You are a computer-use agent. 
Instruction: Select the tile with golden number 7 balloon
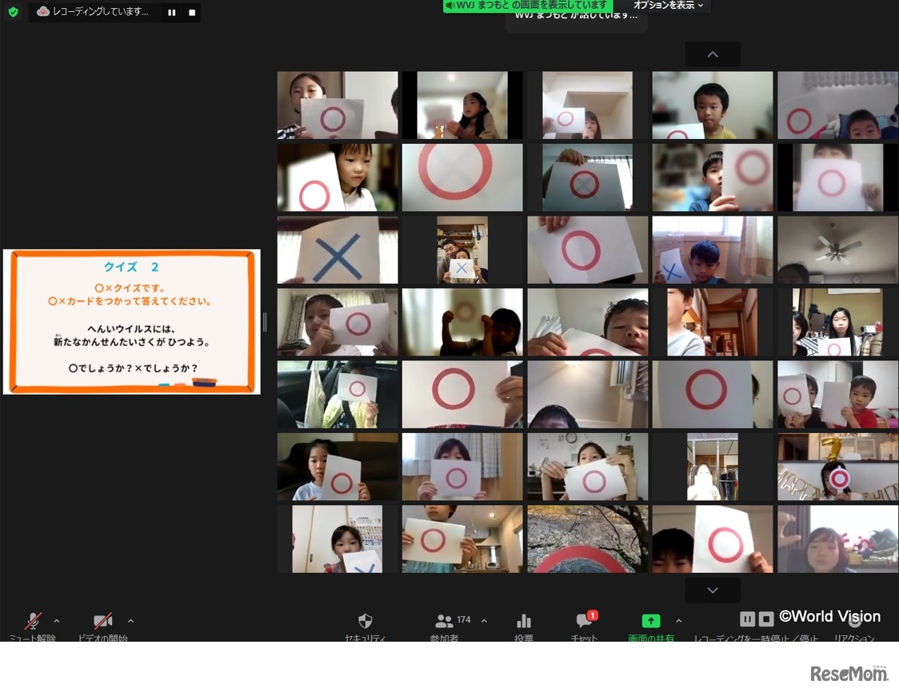(837, 467)
